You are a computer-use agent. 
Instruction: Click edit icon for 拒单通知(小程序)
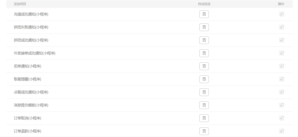tap(282, 66)
